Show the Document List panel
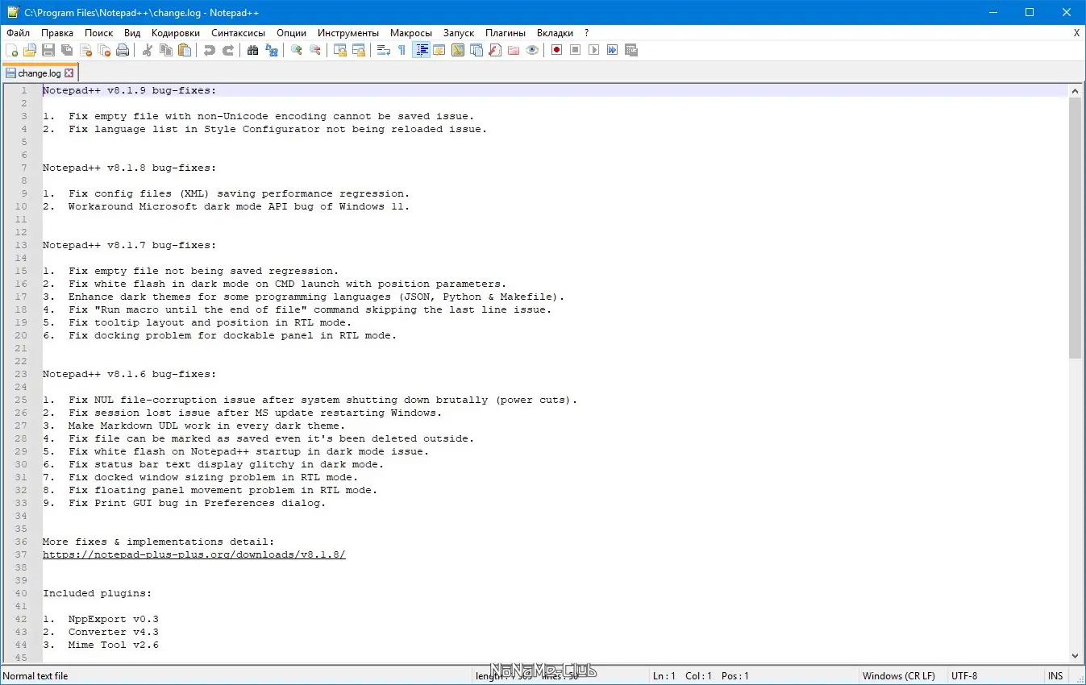Viewport: 1086px width, 685px height. pyautogui.click(x=476, y=50)
